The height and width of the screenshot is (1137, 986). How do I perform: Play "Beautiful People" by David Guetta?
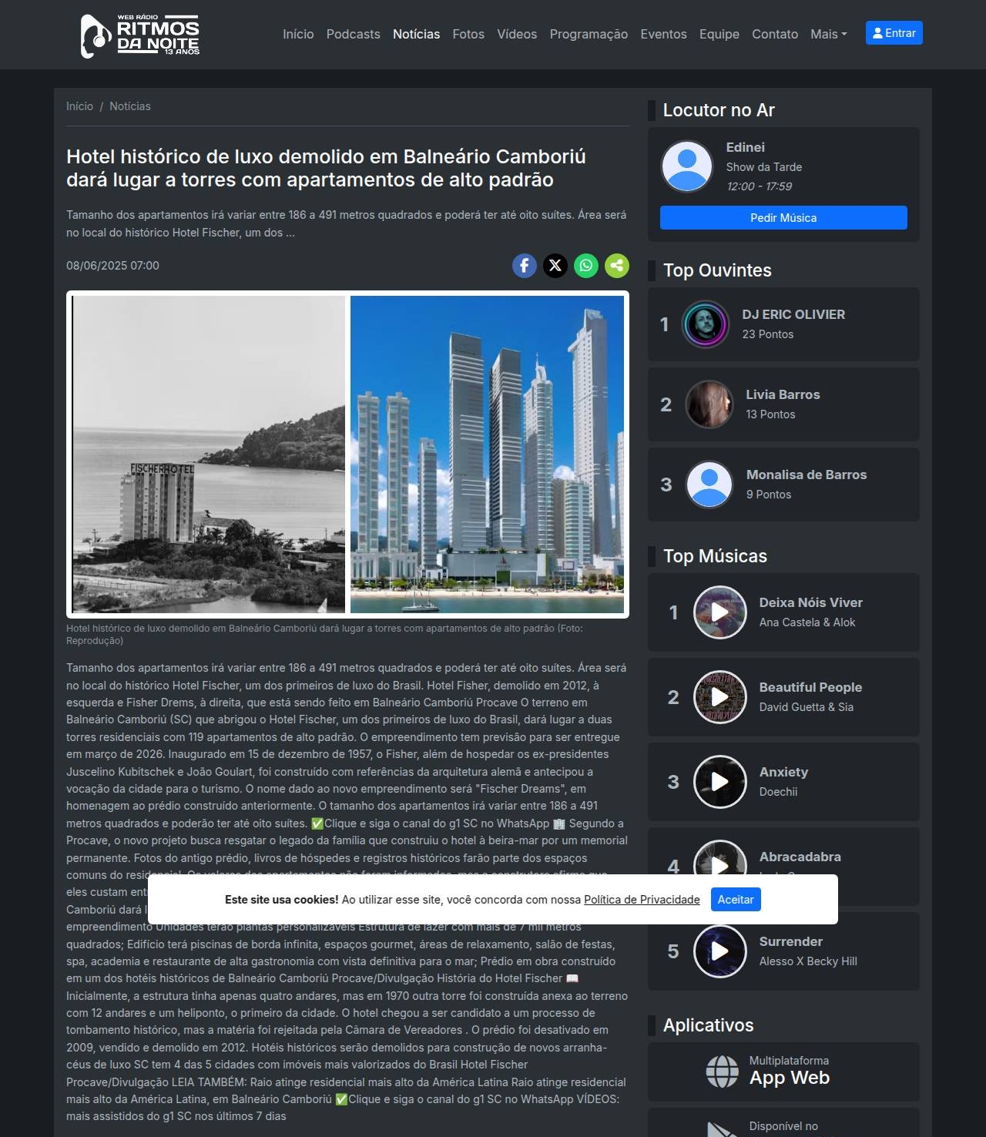click(x=719, y=697)
